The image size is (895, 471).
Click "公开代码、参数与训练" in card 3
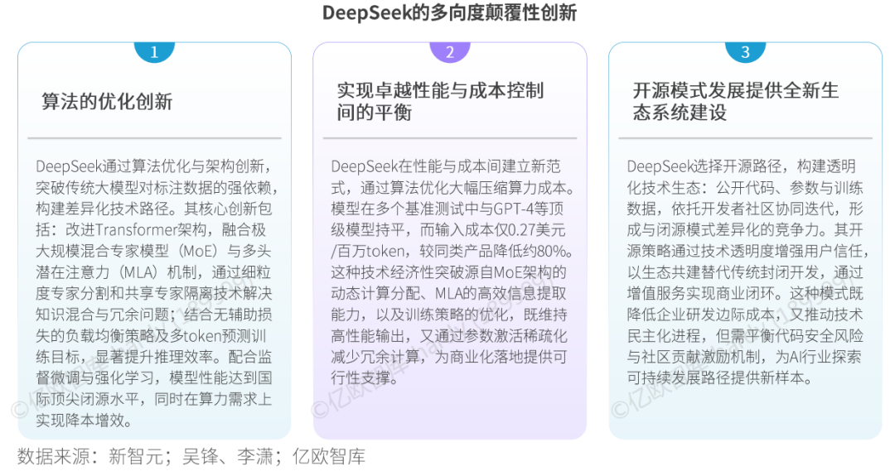(790, 188)
